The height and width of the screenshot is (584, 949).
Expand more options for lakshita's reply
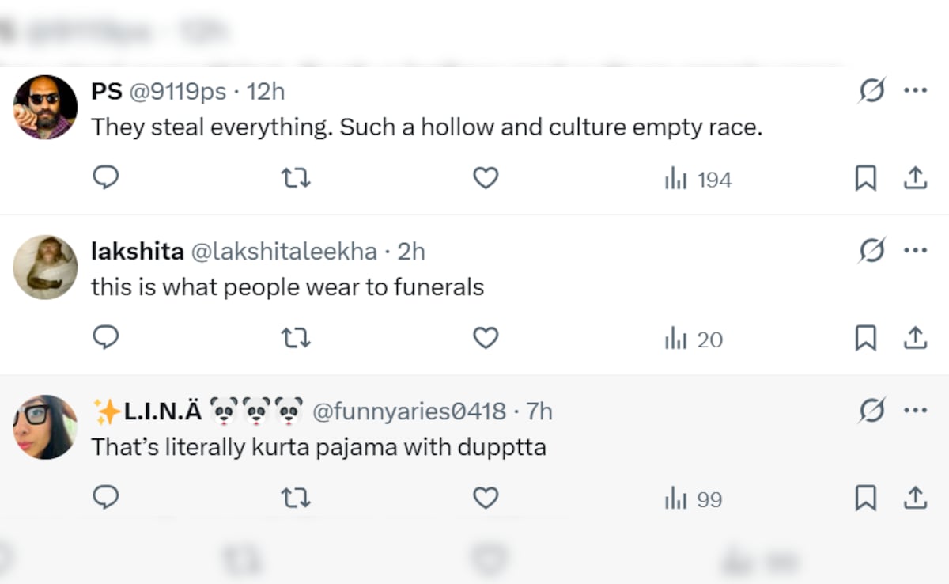pyautogui.click(x=915, y=251)
